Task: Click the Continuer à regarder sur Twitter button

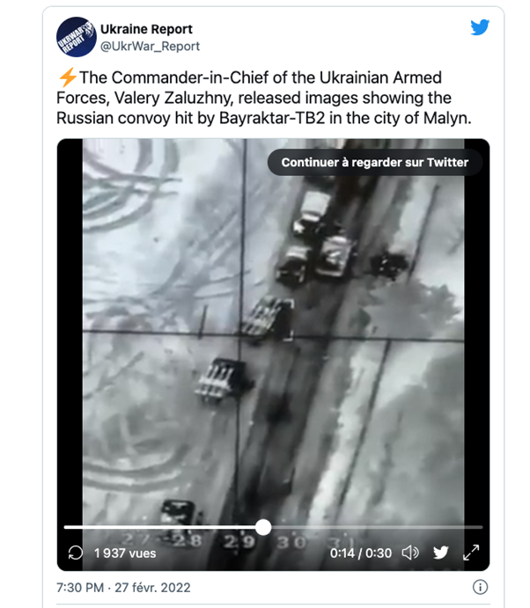Action: (375, 162)
